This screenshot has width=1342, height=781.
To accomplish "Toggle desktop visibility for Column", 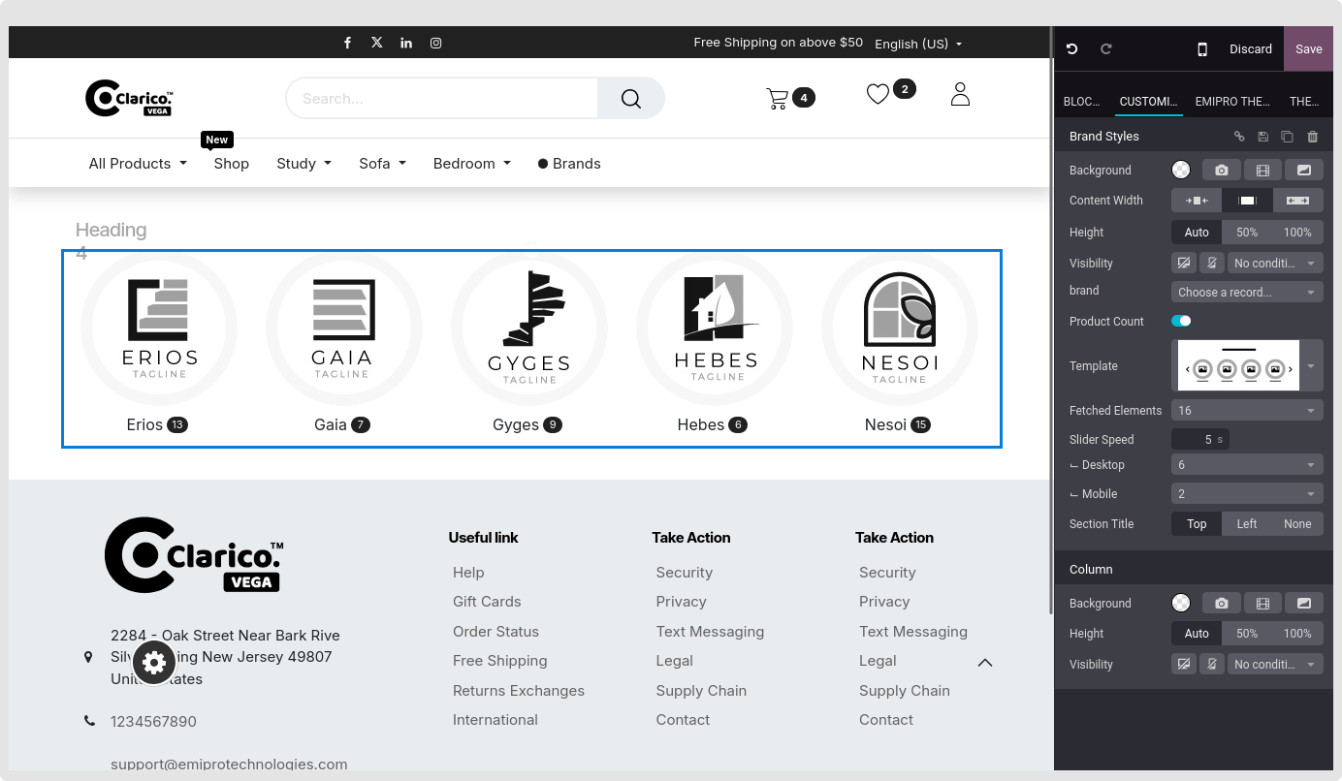I will (x=1183, y=665).
